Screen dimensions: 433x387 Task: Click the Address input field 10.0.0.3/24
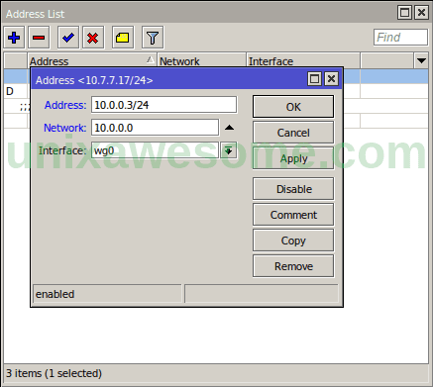tap(163, 105)
